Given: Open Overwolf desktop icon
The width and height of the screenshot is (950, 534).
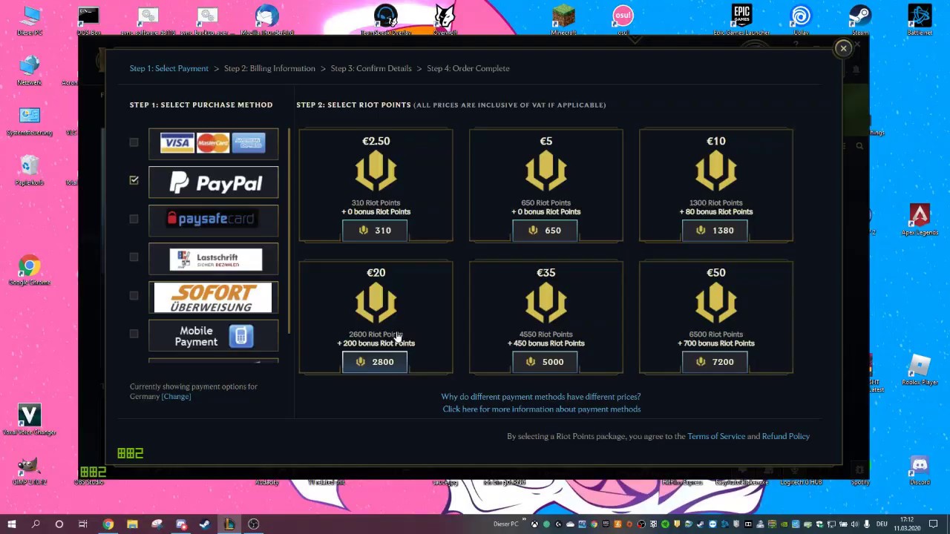Looking at the screenshot, I should [x=445, y=21].
